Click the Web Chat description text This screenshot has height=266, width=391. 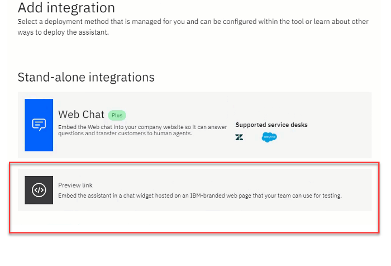click(x=142, y=130)
